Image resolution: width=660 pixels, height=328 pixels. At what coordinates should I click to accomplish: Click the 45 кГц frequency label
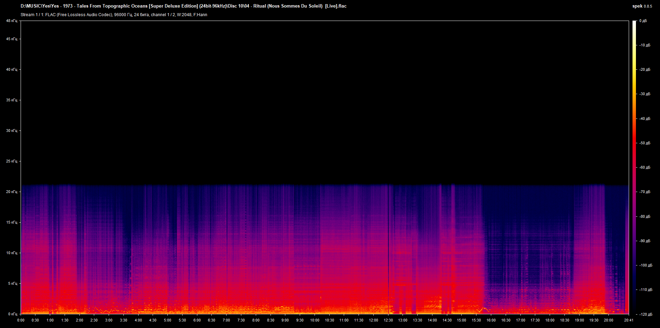point(12,39)
